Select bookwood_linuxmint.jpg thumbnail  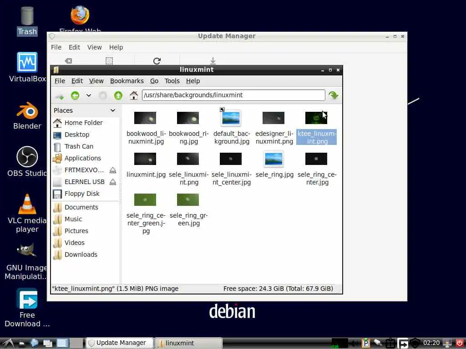coord(145,118)
